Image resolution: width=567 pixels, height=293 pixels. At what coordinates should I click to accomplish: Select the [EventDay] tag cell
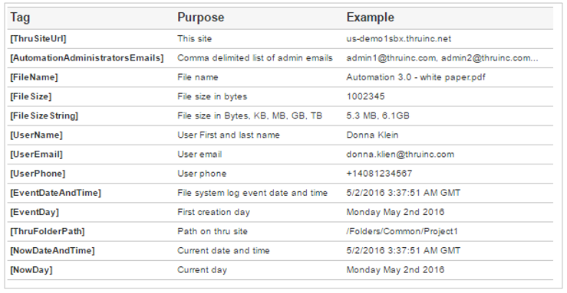click(35, 212)
